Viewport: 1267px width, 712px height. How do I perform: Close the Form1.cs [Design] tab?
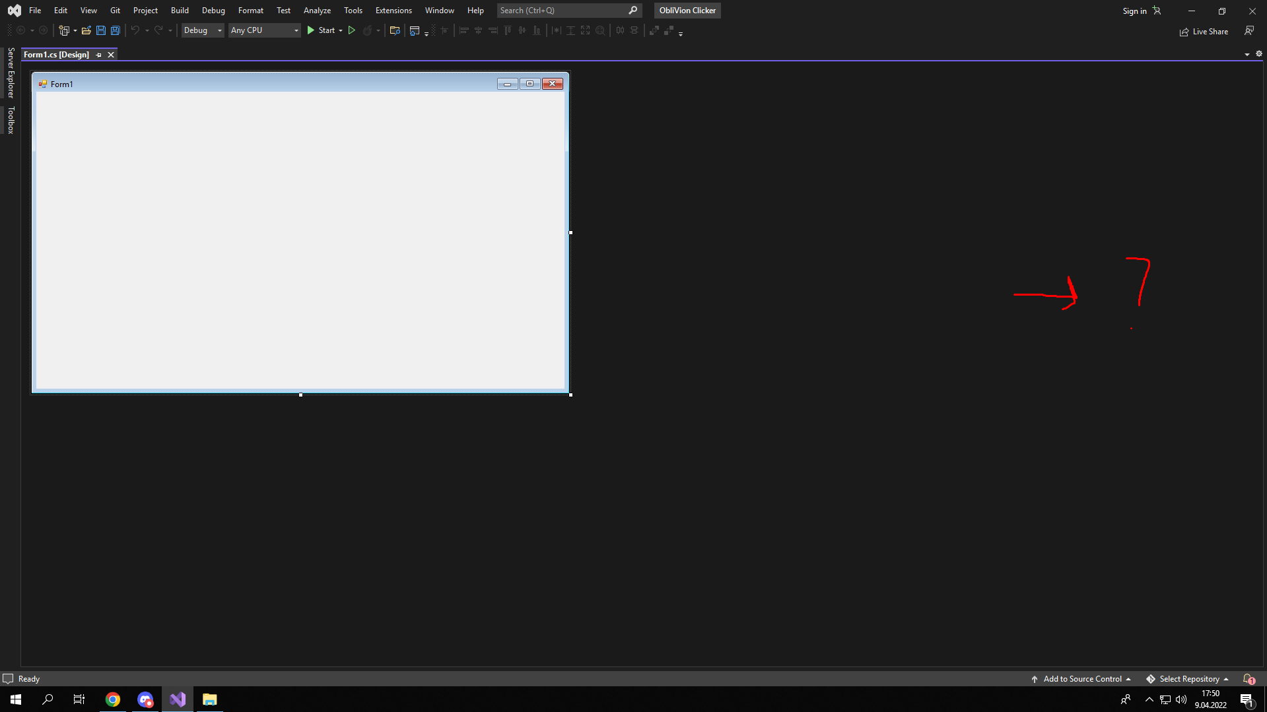pyautogui.click(x=111, y=55)
